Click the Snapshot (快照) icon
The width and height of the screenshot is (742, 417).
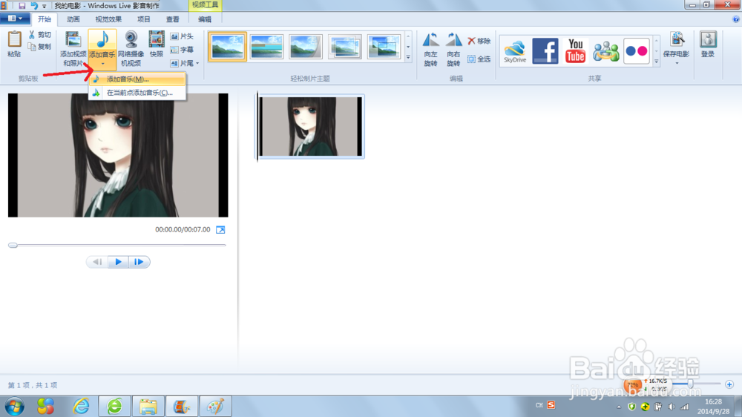point(156,40)
